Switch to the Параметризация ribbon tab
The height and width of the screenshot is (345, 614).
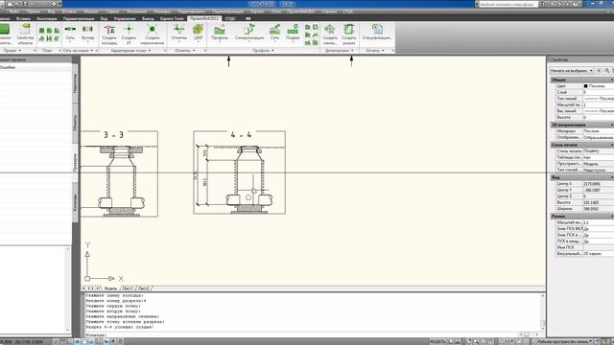coord(79,18)
